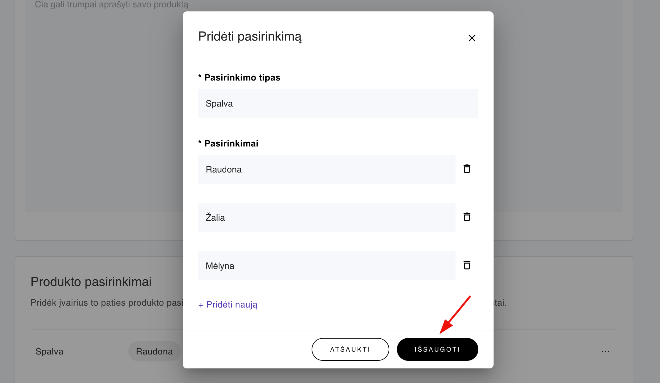Click inside the "Raudona" option field
The width and height of the screenshot is (660, 383).
327,169
